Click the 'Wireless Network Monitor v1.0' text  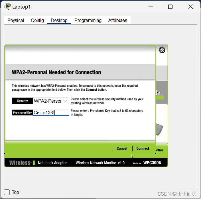[x=100, y=163]
